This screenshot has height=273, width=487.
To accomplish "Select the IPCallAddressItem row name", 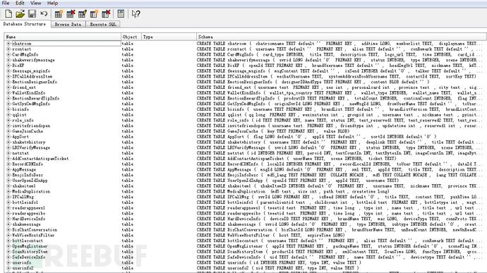I will (32, 76).
